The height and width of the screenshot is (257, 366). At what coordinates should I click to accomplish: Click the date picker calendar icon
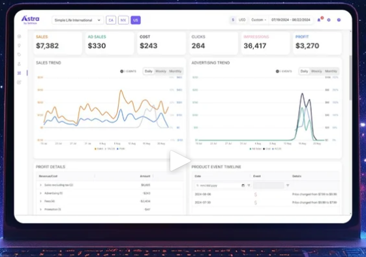pos(243,185)
